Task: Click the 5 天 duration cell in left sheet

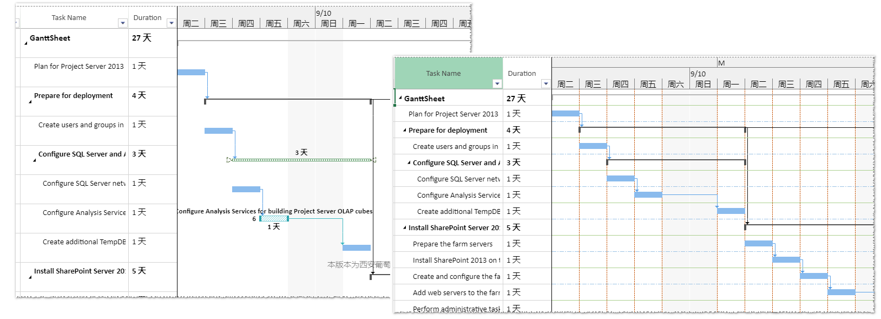Action: (153, 277)
